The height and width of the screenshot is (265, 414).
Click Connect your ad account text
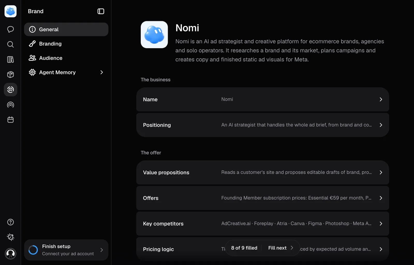pyautogui.click(x=68, y=254)
